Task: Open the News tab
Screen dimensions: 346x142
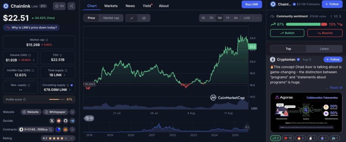Action: click(130, 6)
